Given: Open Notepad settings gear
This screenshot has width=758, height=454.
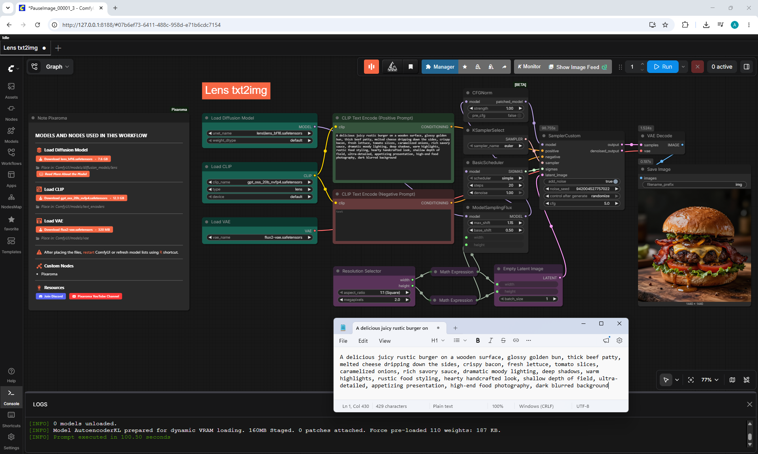Looking at the screenshot, I should [x=619, y=340].
